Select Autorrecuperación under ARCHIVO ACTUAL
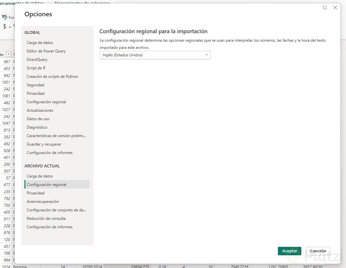The height and width of the screenshot is (268, 346). [43, 202]
